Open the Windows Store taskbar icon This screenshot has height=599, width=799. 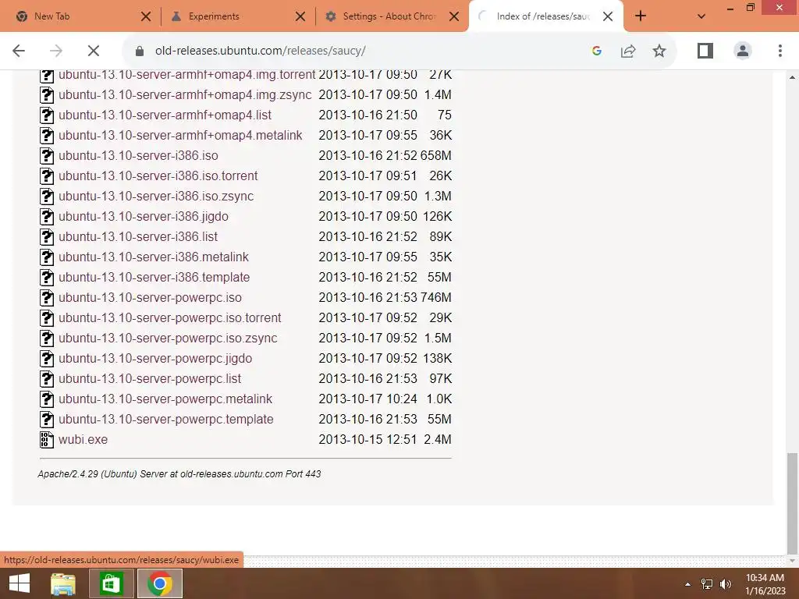[x=111, y=583]
